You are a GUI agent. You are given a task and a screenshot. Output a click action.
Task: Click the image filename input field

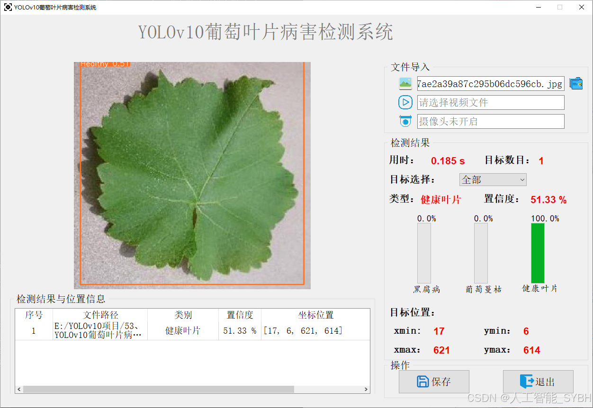click(x=491, y=84)
